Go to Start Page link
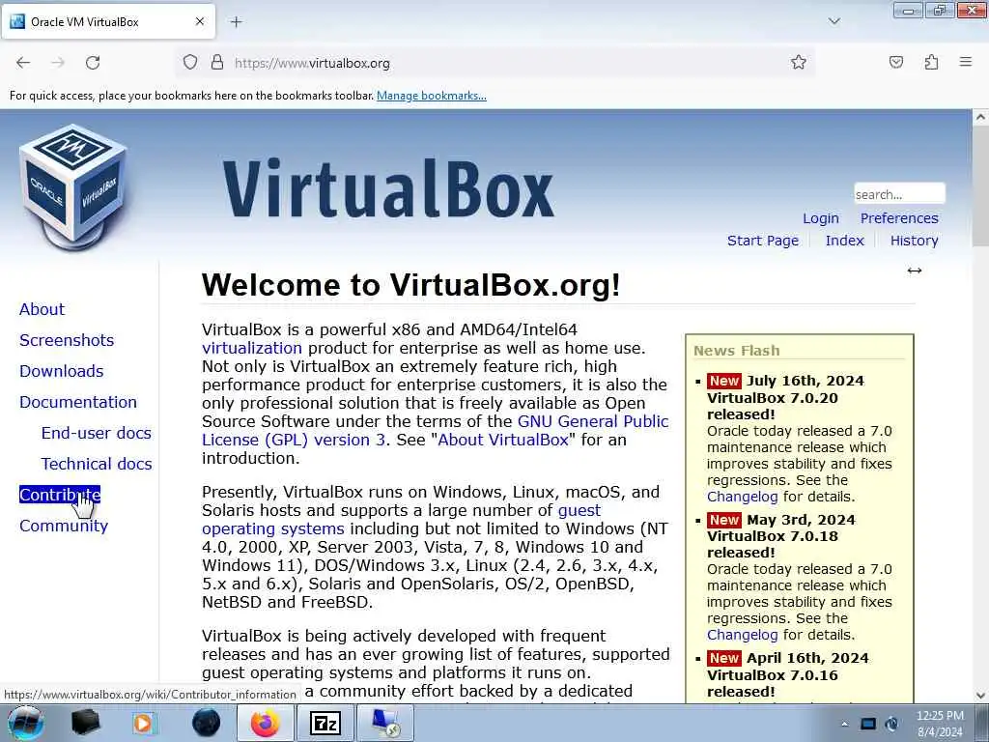Viewport: 989px width, 742px height. click(x=763, y=241)
